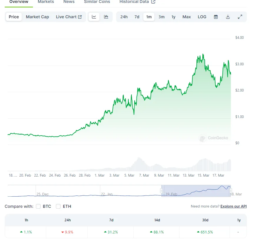Viewport: 253px width, 239px height.
Task: Open Live Chart external link
Action: (69, 17)
